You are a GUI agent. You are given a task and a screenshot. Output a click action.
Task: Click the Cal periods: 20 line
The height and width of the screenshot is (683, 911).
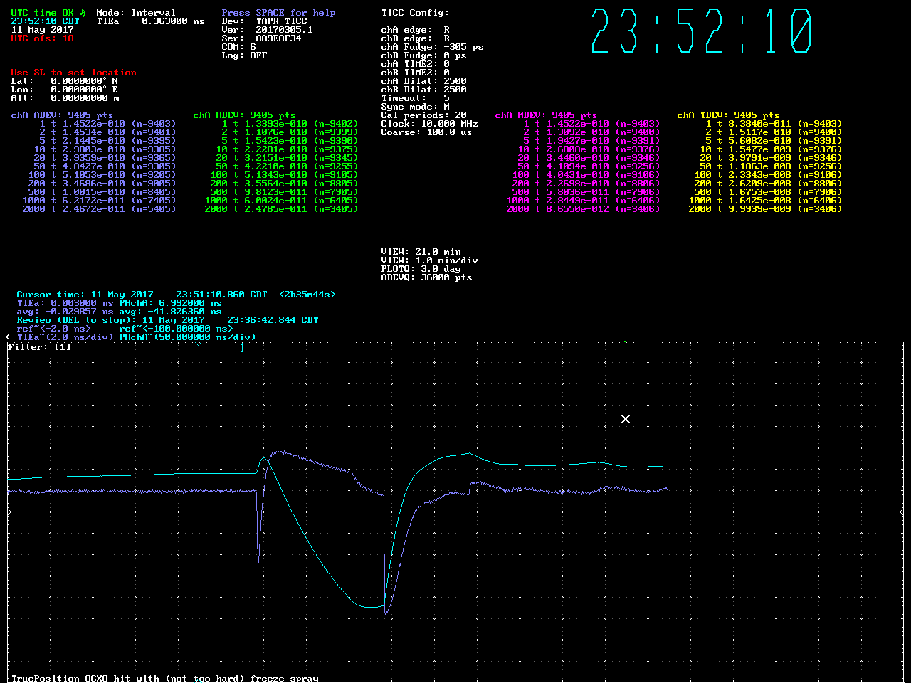[x=423, y=115]
